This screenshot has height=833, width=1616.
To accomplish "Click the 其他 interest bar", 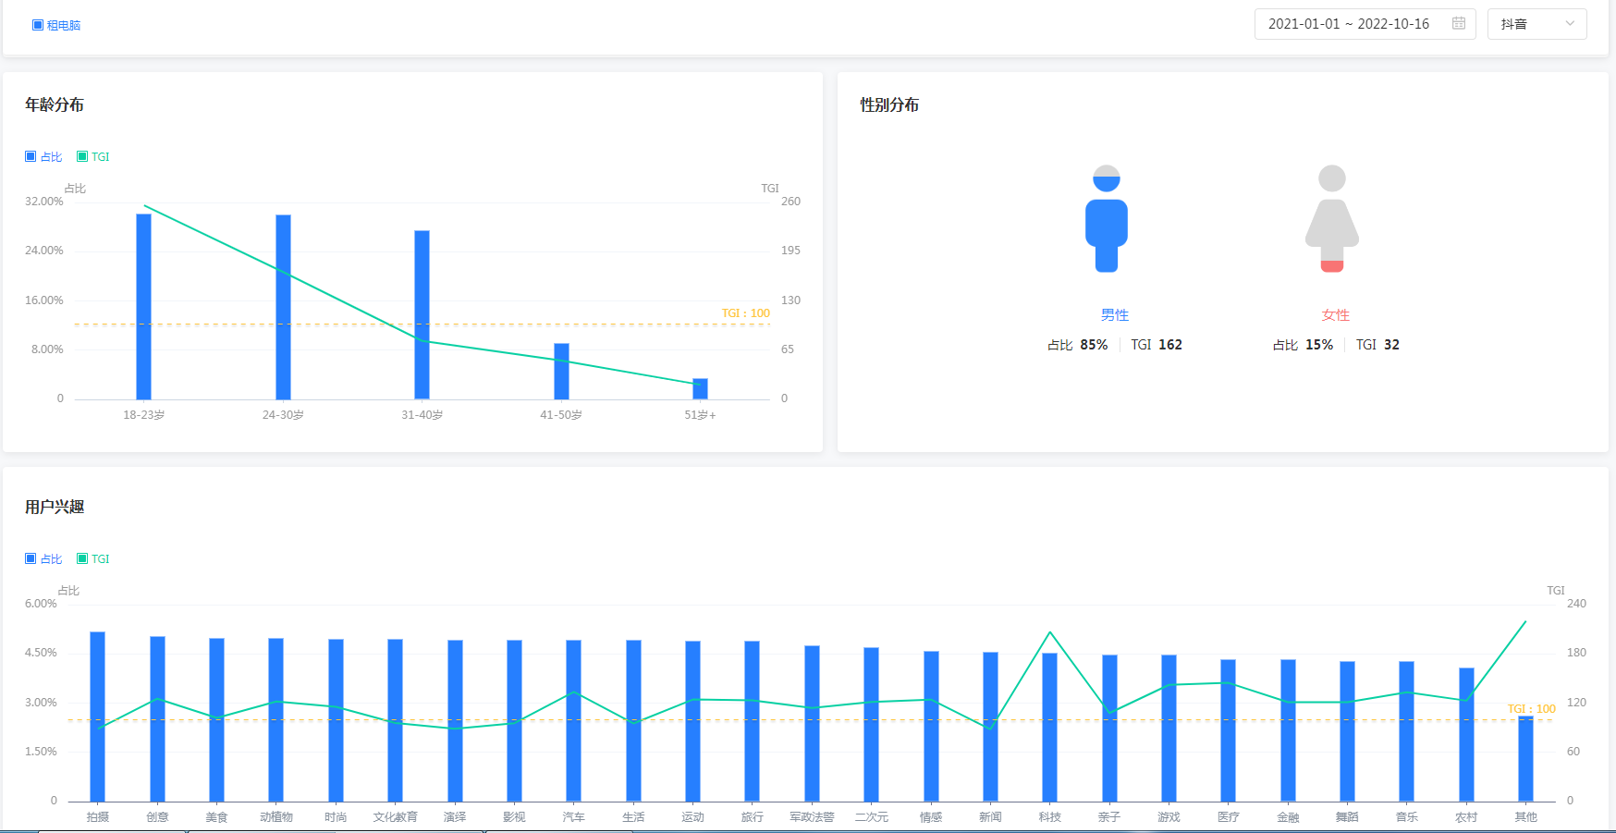I will coord(1525,759).
